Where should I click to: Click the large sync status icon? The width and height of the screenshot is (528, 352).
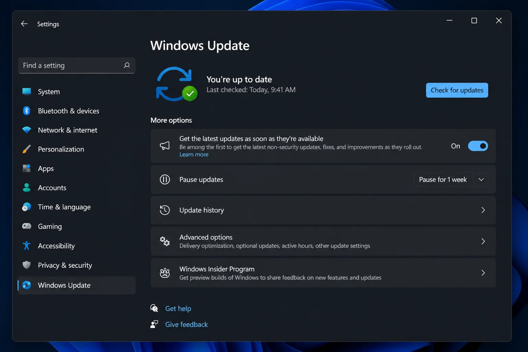tap(177, 84)
